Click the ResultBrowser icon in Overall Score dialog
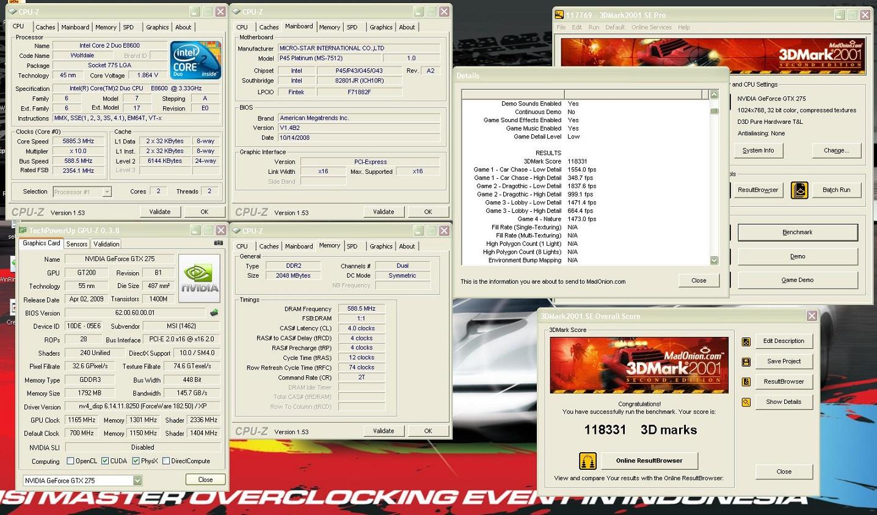The width and height of the screenshot is (877, 515). 746,381
